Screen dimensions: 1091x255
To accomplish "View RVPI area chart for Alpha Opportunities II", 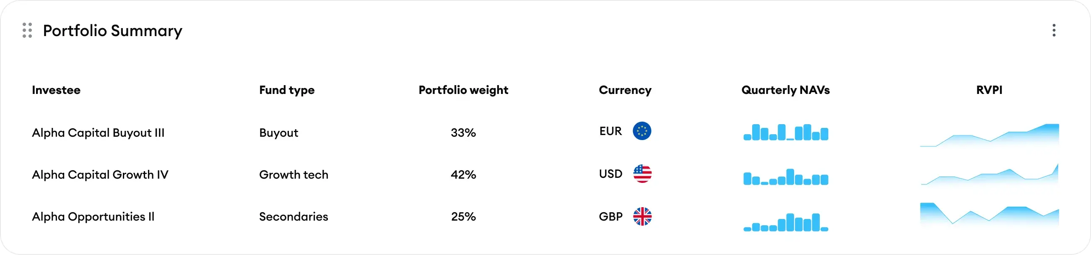I will [x=990, y=215].
